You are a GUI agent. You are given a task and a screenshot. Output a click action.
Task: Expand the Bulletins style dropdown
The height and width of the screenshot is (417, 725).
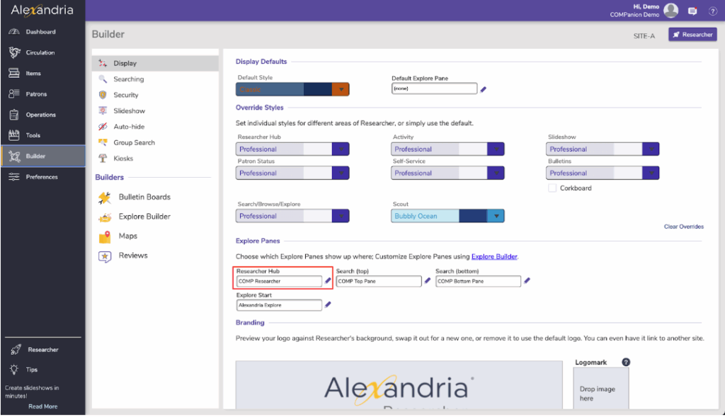[651, 173]
